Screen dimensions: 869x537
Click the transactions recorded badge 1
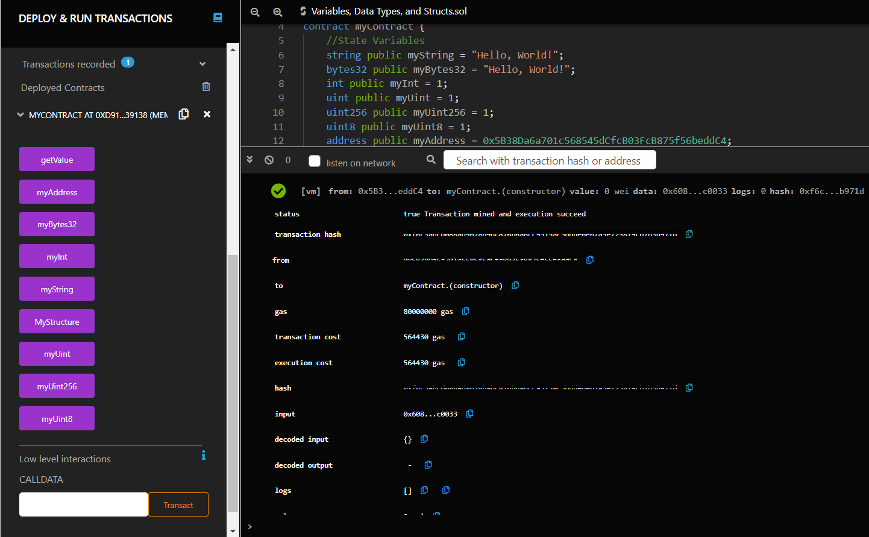(128, 62)
